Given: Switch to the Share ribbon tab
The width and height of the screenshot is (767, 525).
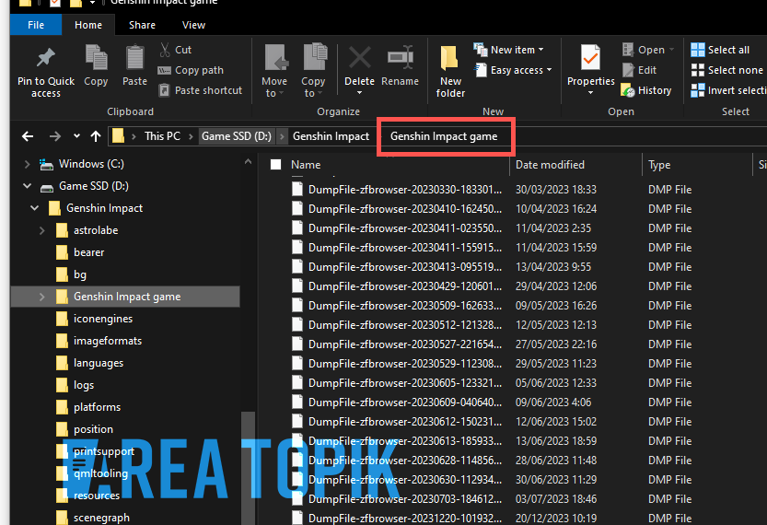Looking at the screenshot, I should (x=143, y=25).
